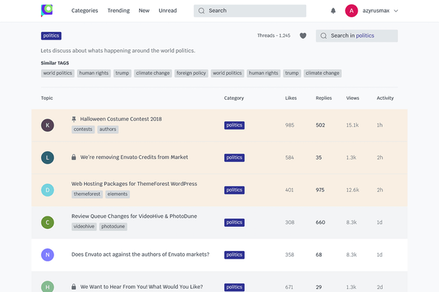Click the 'authors' tag

click(108, 130)
